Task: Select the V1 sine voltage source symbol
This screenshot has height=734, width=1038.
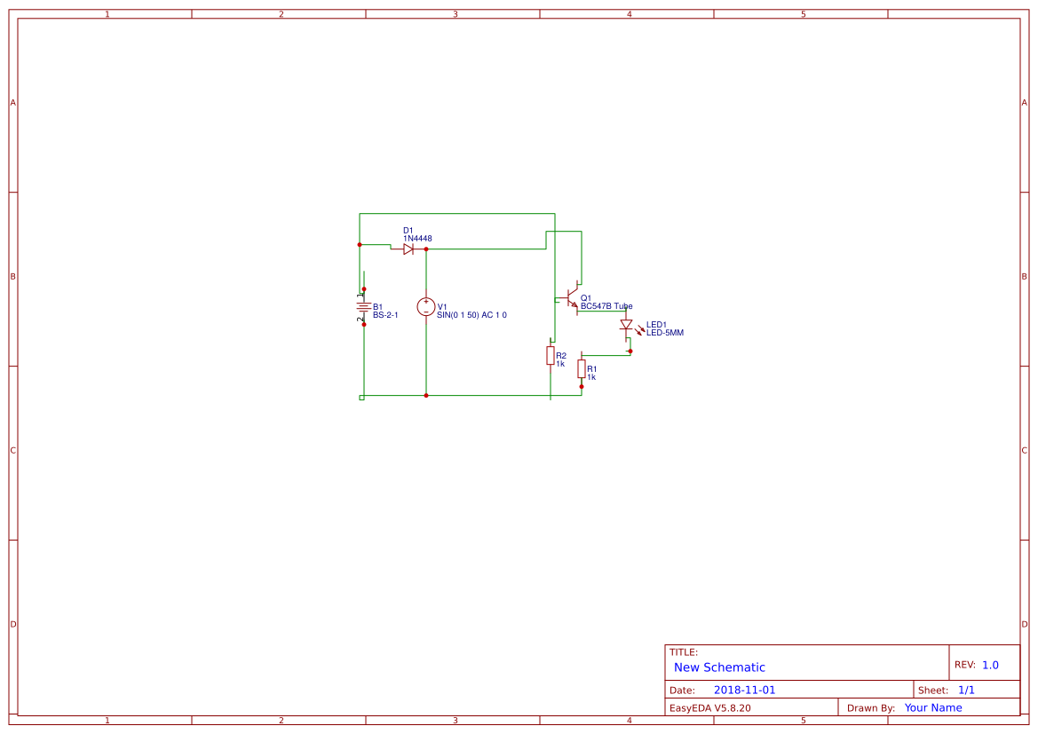Action: (x=425, y=306)
